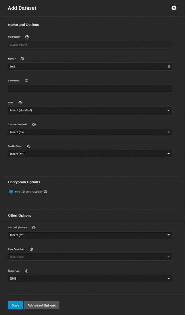The image size is (185, 315).
Task: Open Share Type dropdown showing SMB
Action: point(90,279)
